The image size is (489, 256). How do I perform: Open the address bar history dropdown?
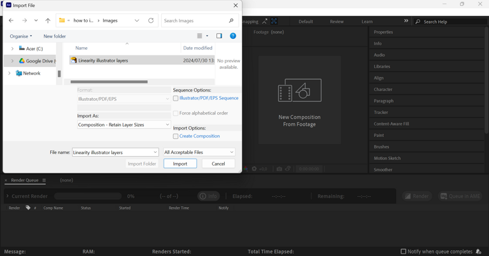(x=137, y=20)
